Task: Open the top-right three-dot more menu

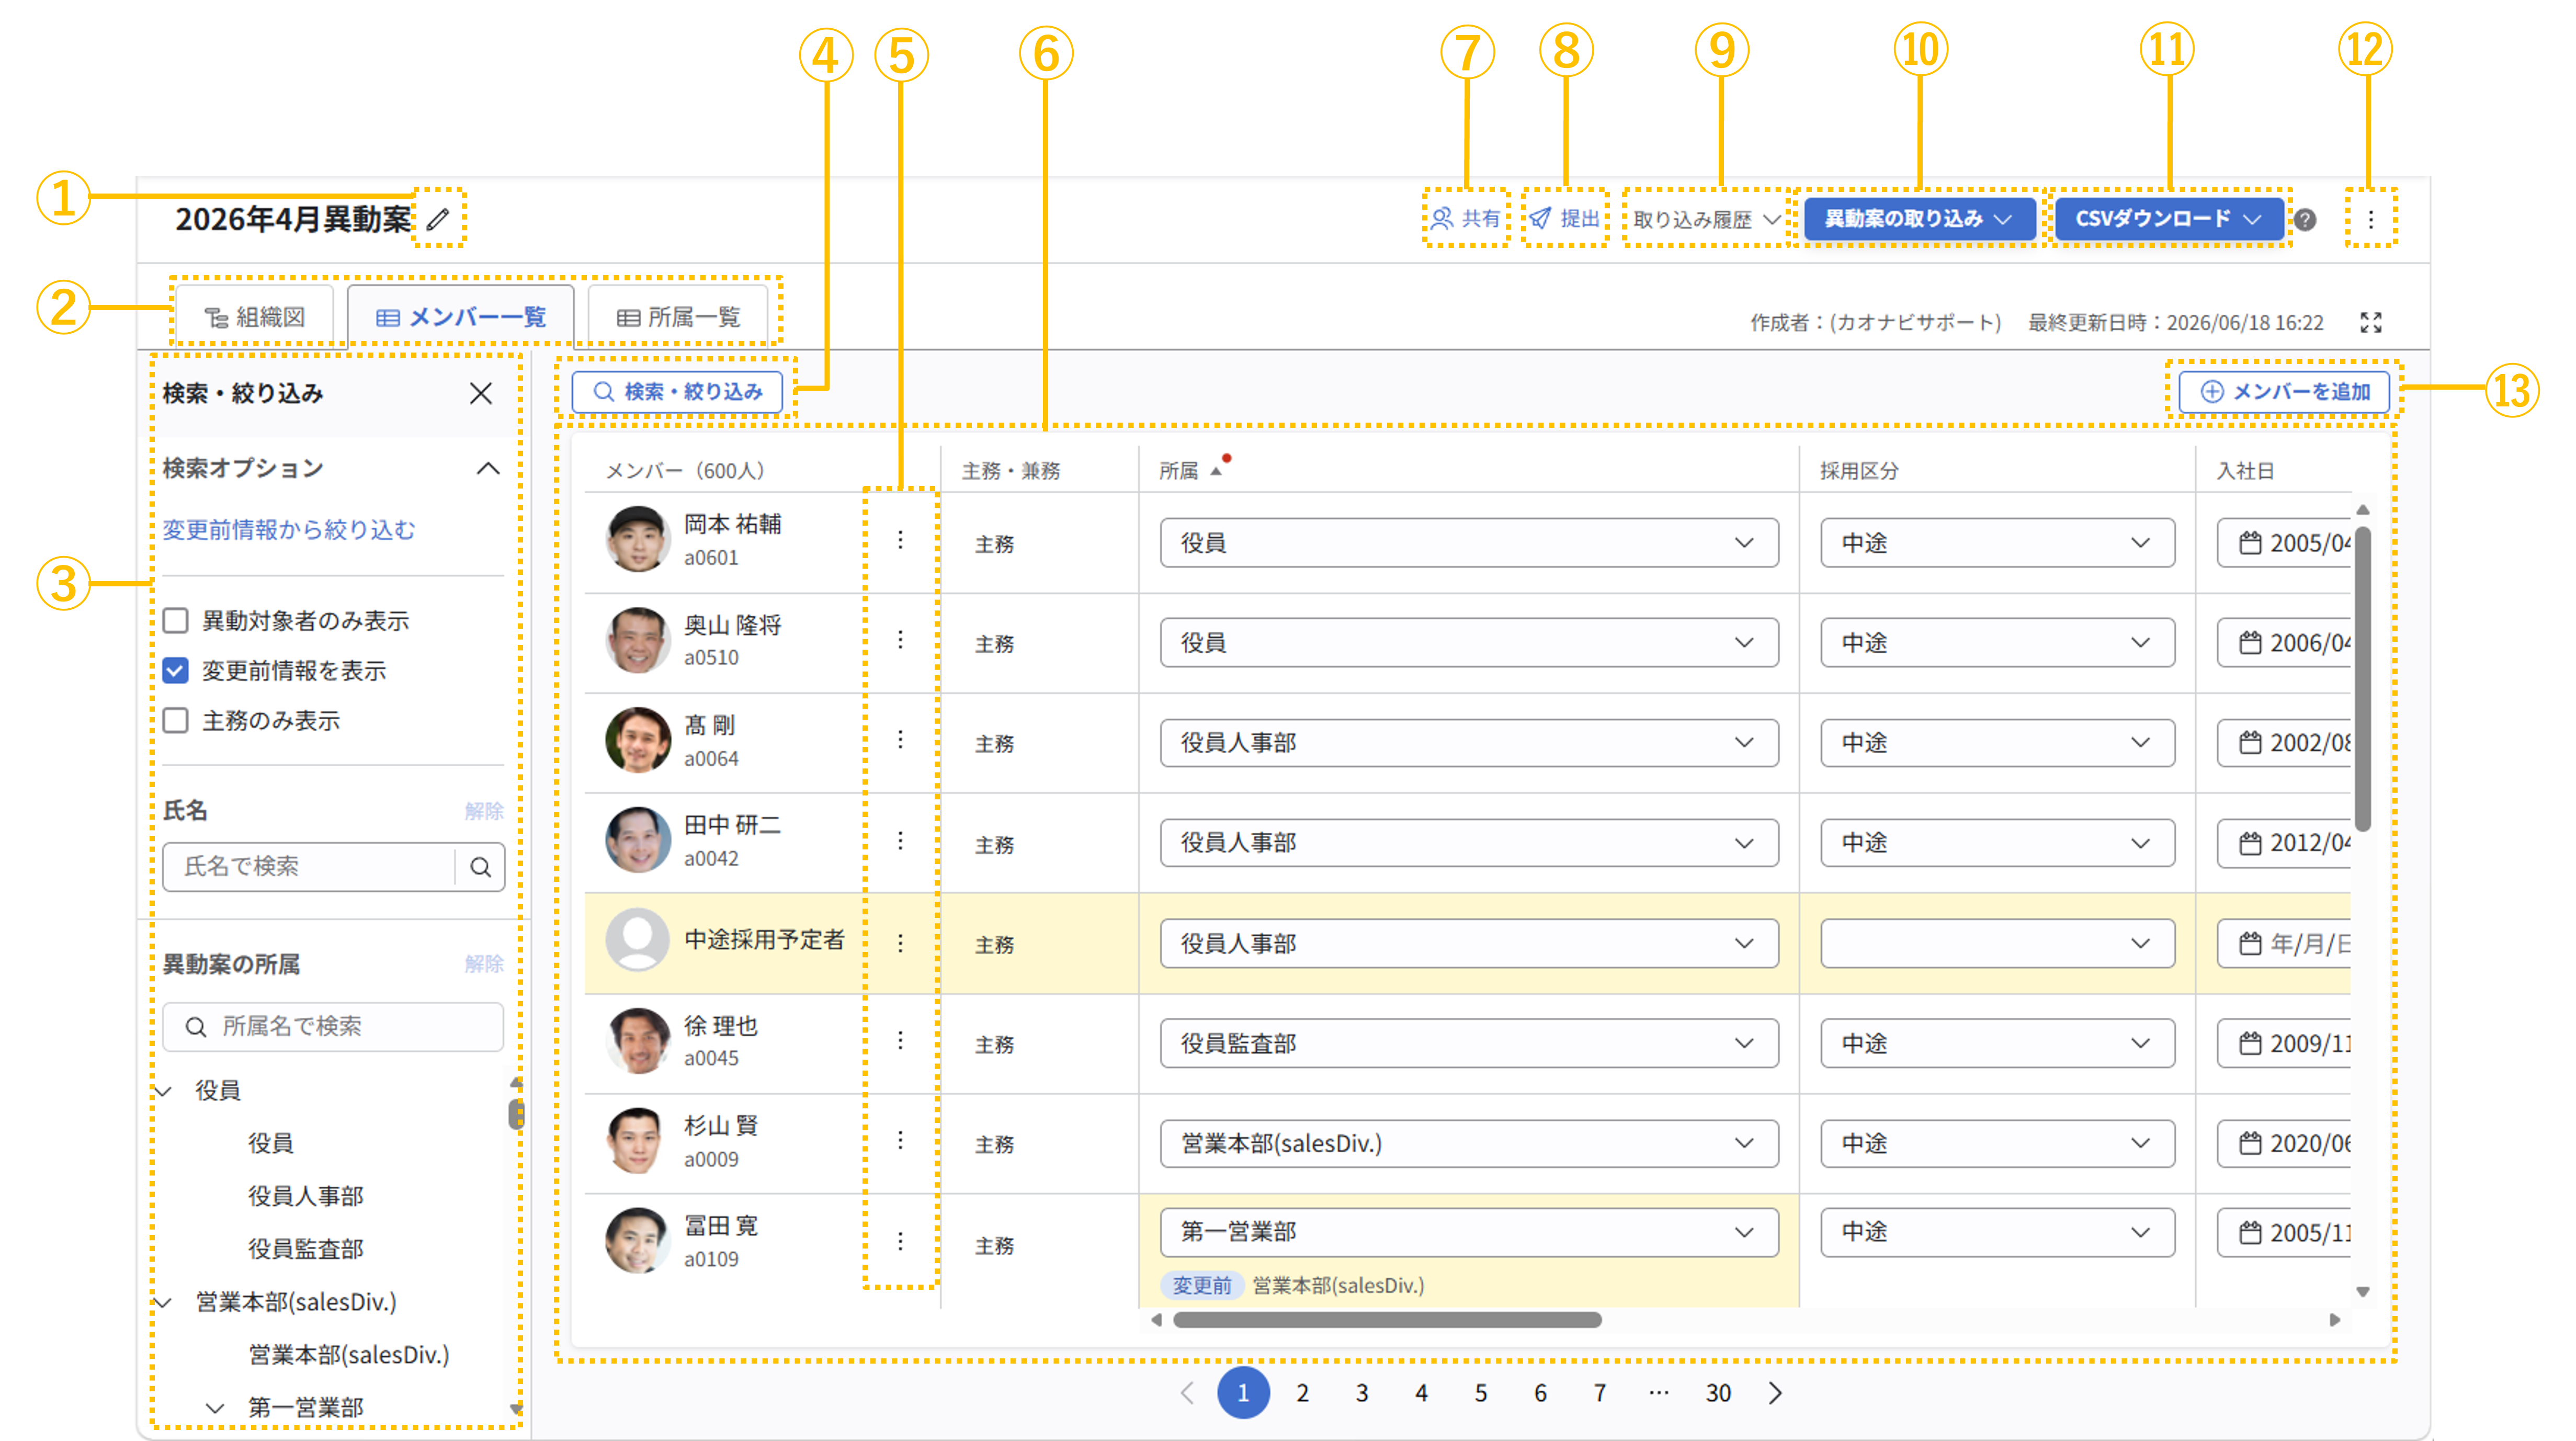Action: pyautogui.click(x=2370, y=219)
